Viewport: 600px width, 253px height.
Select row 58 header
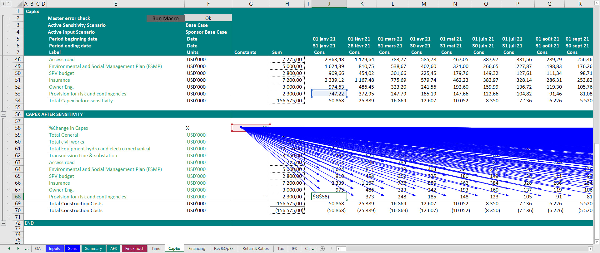(x=18, y=128)
